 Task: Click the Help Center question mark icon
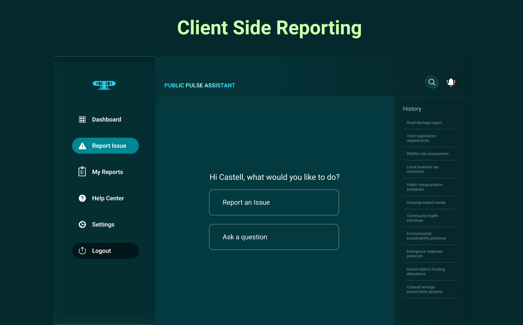pyautogui.click(x=82, y=198)
